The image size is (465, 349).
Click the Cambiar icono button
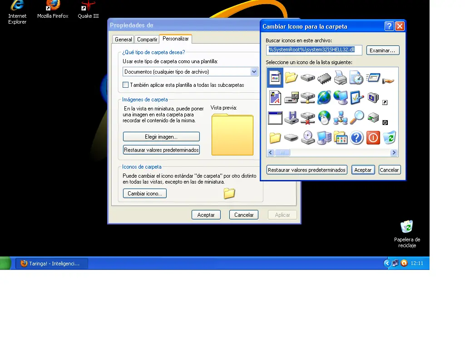145,194
